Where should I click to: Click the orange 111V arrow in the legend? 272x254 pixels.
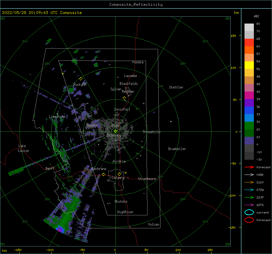coord(249,182)
